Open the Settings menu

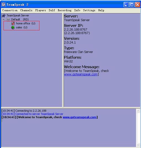coord(89,10)
